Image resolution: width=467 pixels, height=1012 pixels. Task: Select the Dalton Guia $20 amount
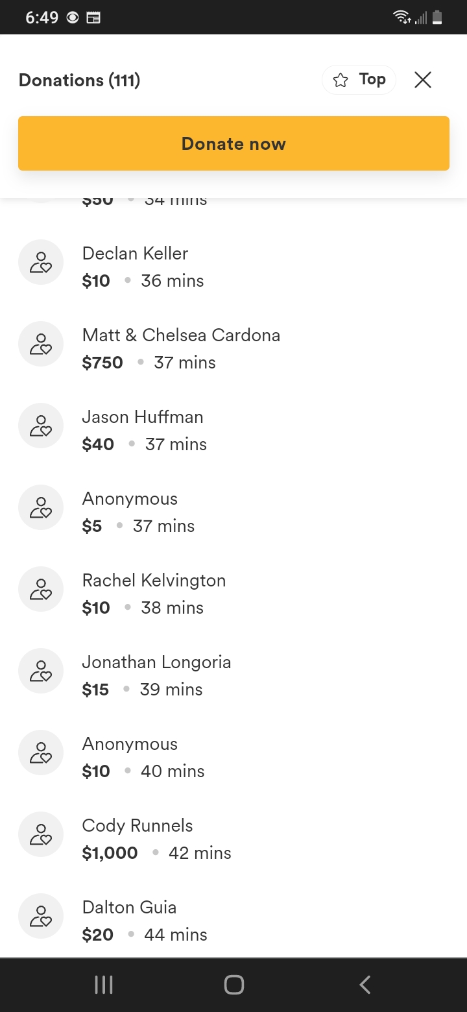pyautogui.click(x=98, y=935)
